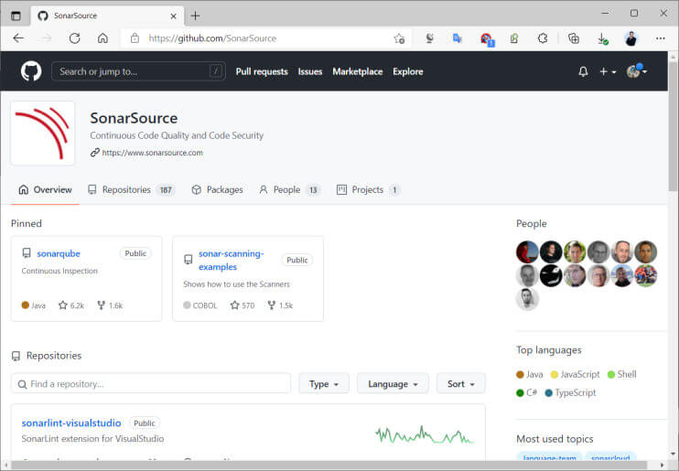View sonarqube forks 1.6k
679x471 pixels.
click(x=110, y=305)
